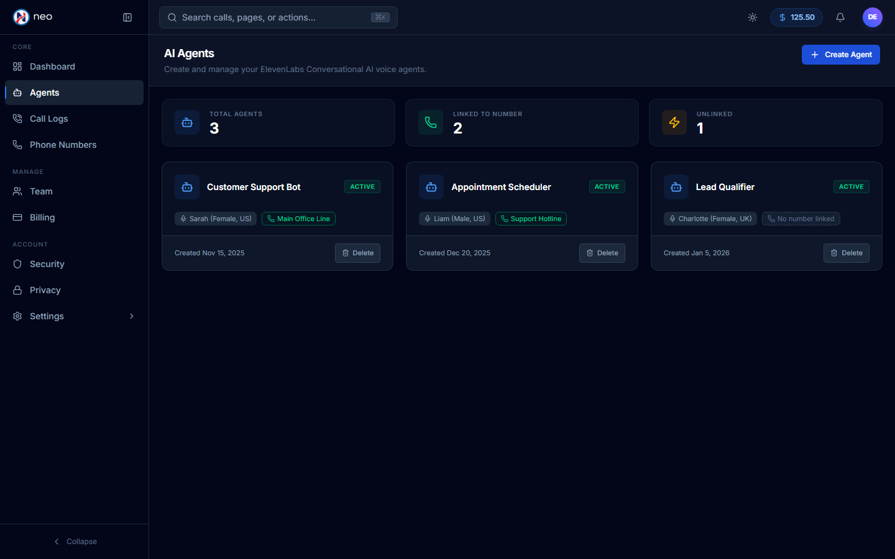
Task: Click the neo logo icon
Action: point(21,17)
